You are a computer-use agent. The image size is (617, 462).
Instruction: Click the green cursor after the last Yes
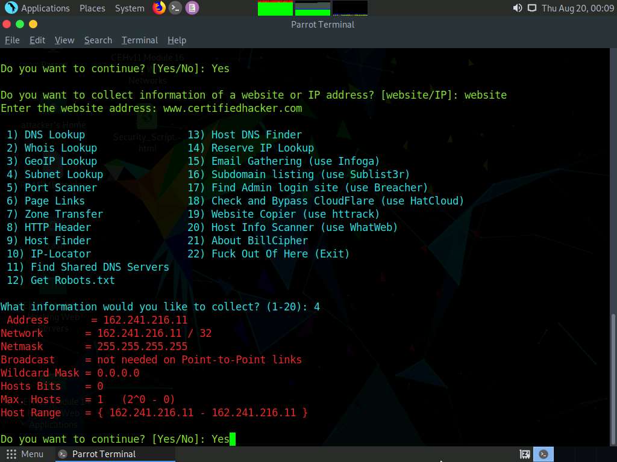(233, 439)
